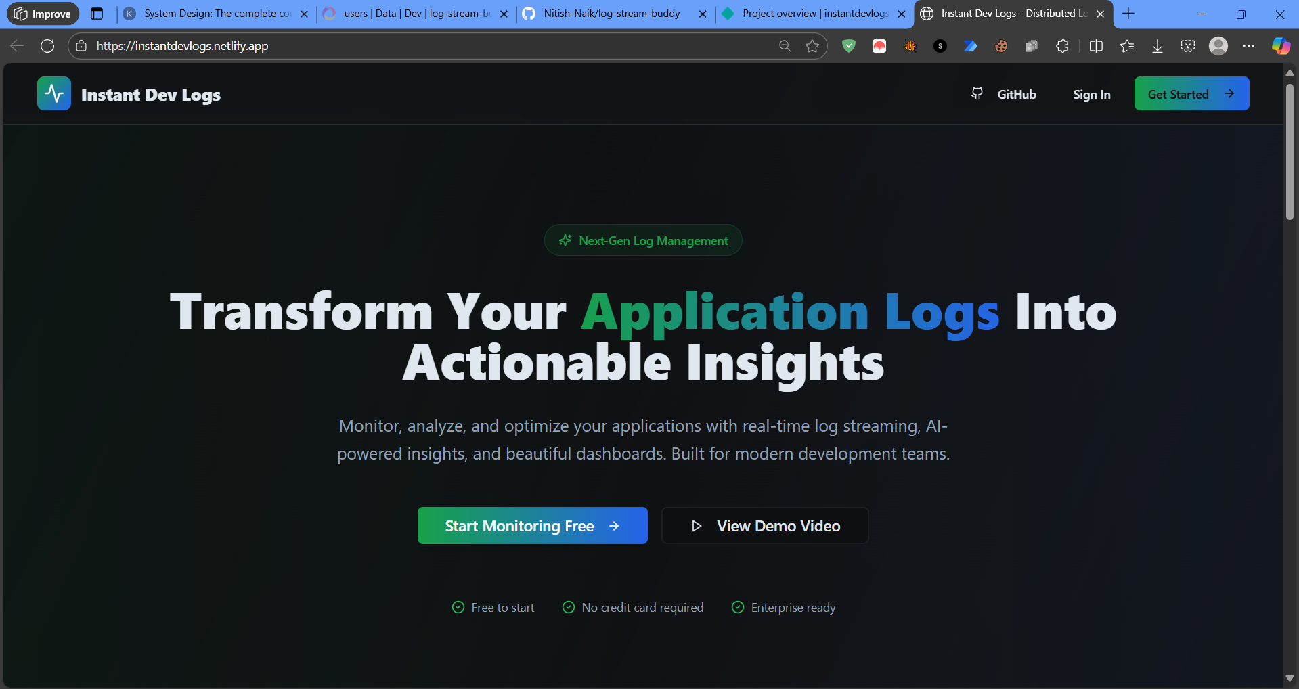Viewport: 1299px width, 689px height.
Task: Open the zoom magnifier icon in address bar
Action: pos(785,46)
